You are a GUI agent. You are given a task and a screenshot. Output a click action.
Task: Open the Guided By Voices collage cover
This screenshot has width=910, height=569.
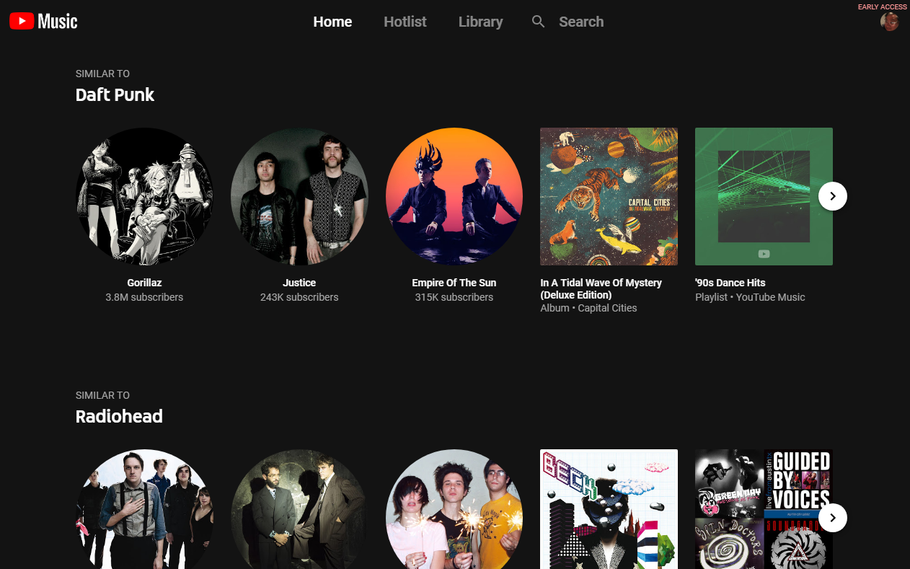pos(764,509)
